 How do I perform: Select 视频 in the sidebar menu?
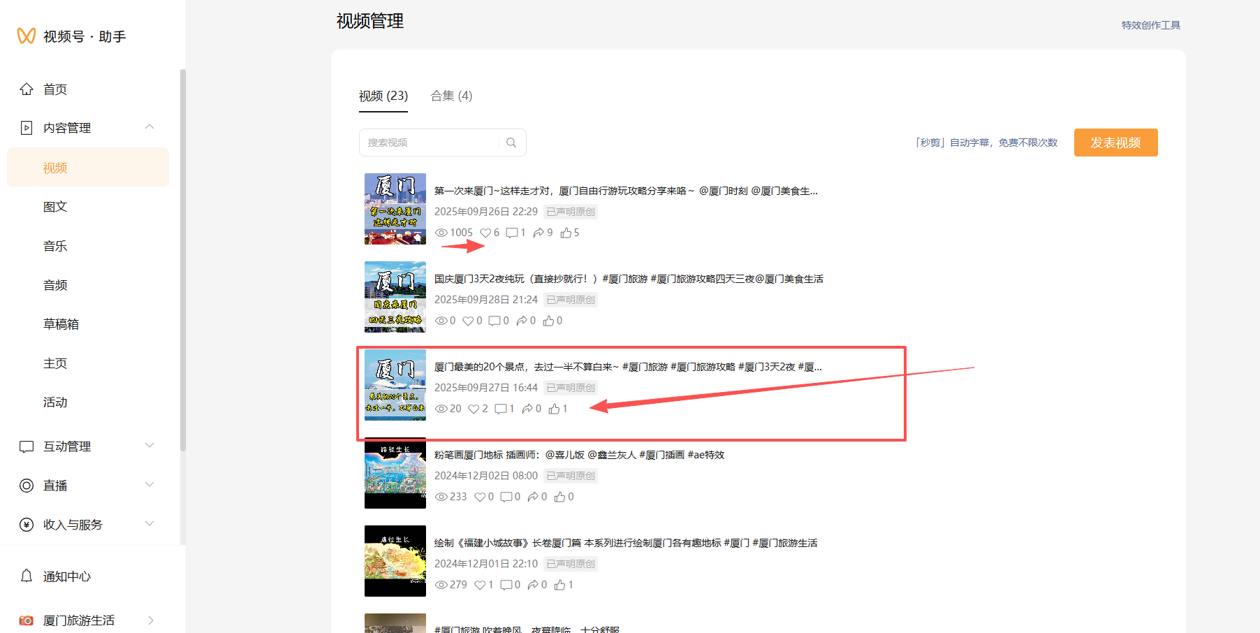88,168
